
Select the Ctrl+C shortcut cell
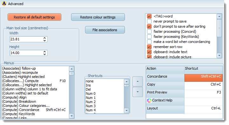coord(204,86)
